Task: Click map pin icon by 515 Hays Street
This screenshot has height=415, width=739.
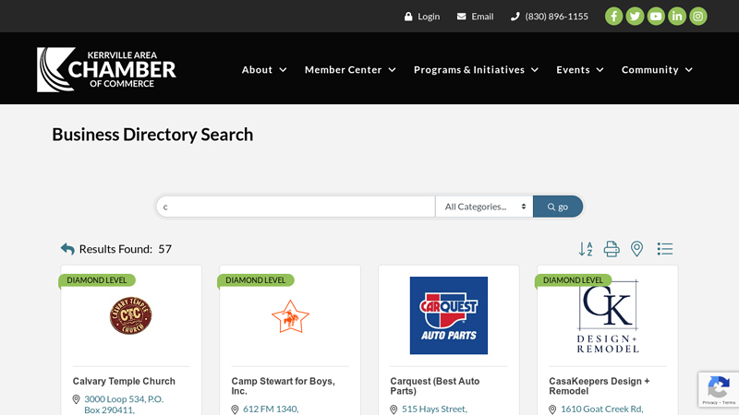Action: tap(394, 409)
